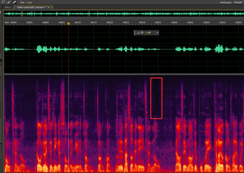Click 6:42.0 on the time ruler

110,22
